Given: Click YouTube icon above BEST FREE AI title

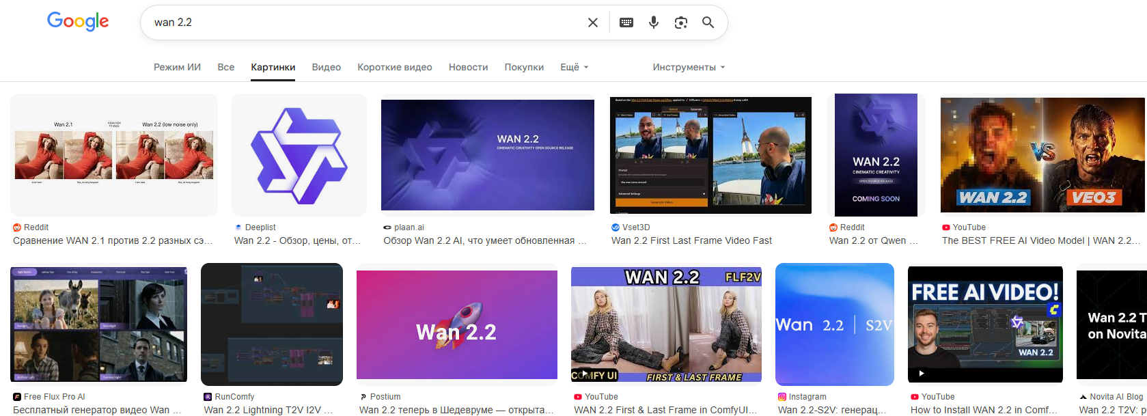Looking at the screenshot, I should 946,227.
